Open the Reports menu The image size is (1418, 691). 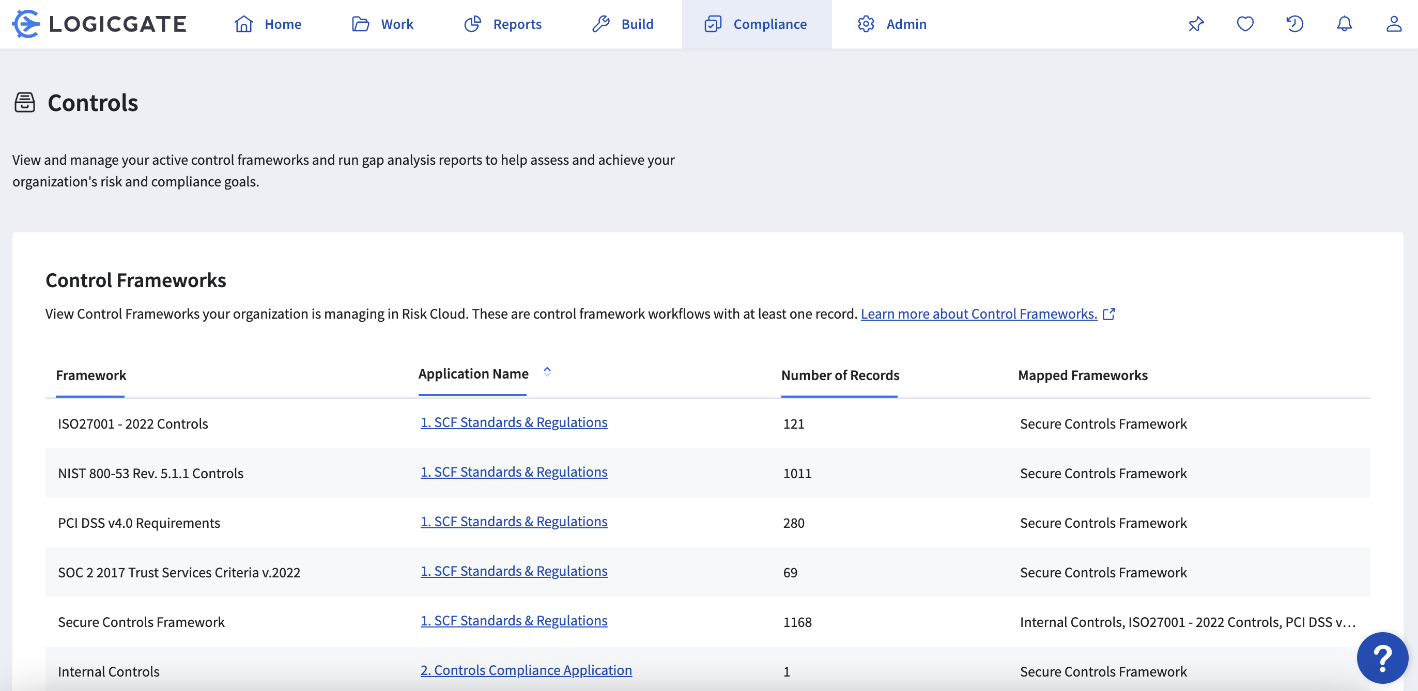coord(503,24)
